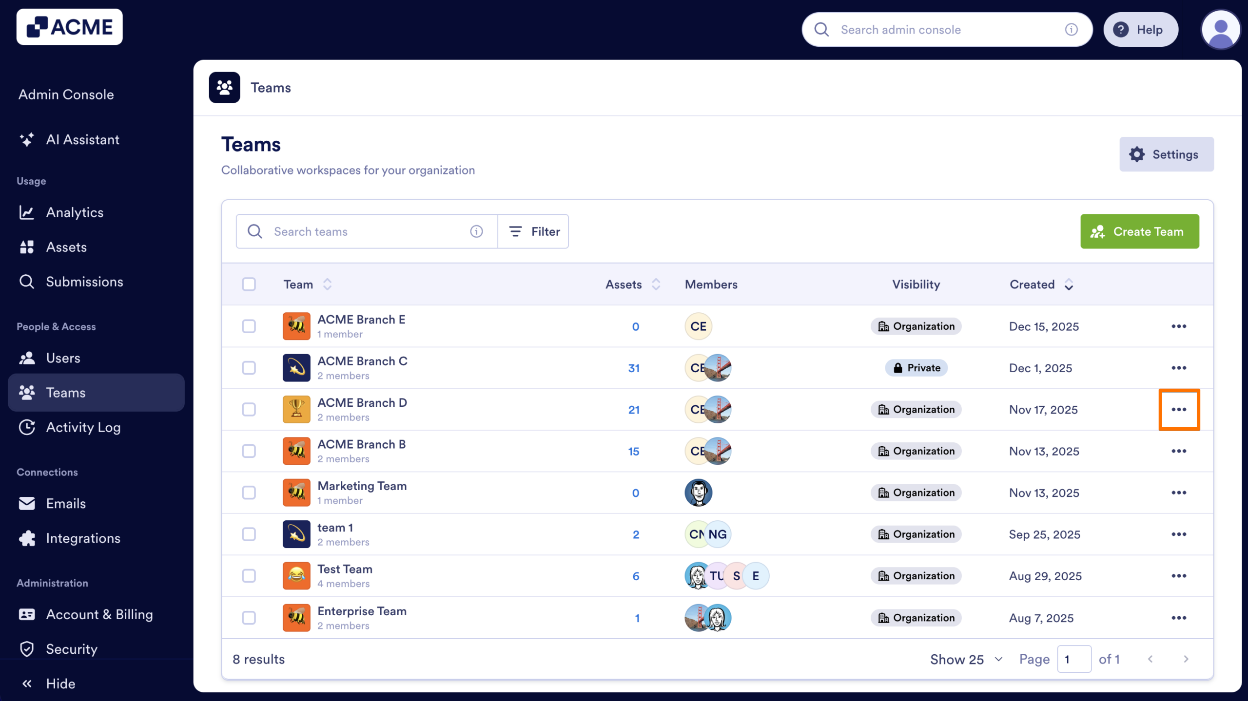
Task: Sort the table by Created column
Action: [1068, 284]
